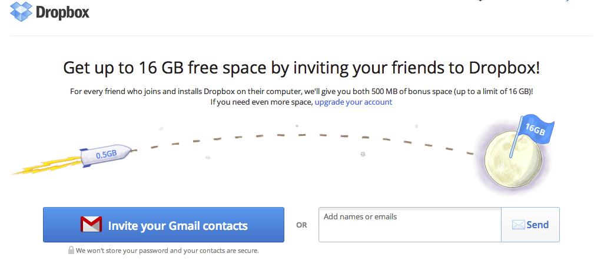Click the 500 MB bonus space description

[301, 92]
